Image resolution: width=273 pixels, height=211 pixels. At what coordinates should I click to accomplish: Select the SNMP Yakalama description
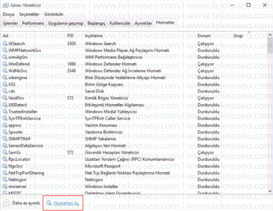coord(100,139)
